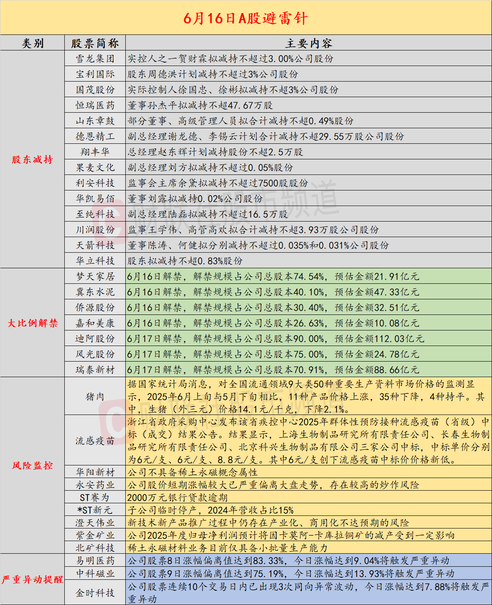Click 董事刘露拟减持0.02% content cell
Image resolution: width=492 pixels, height=605 pixels.
tap(309, 198)
